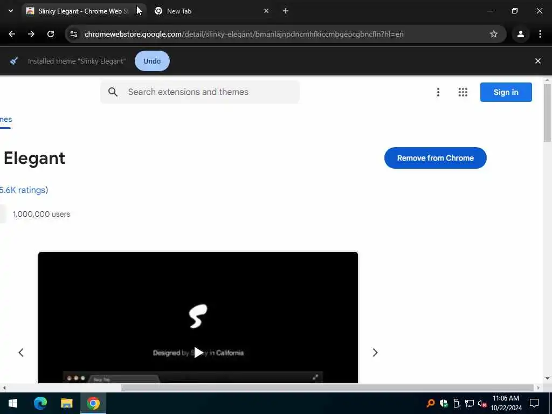This screenshot has width=552, height=414.
Task: Dismiss the installed theme infobar
Action: coord(538,61)
